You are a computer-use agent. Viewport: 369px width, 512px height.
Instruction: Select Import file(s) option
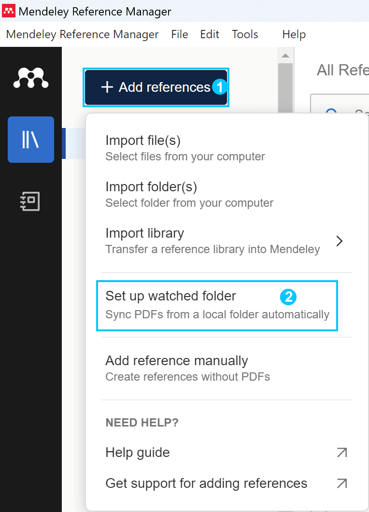(185, 148)
